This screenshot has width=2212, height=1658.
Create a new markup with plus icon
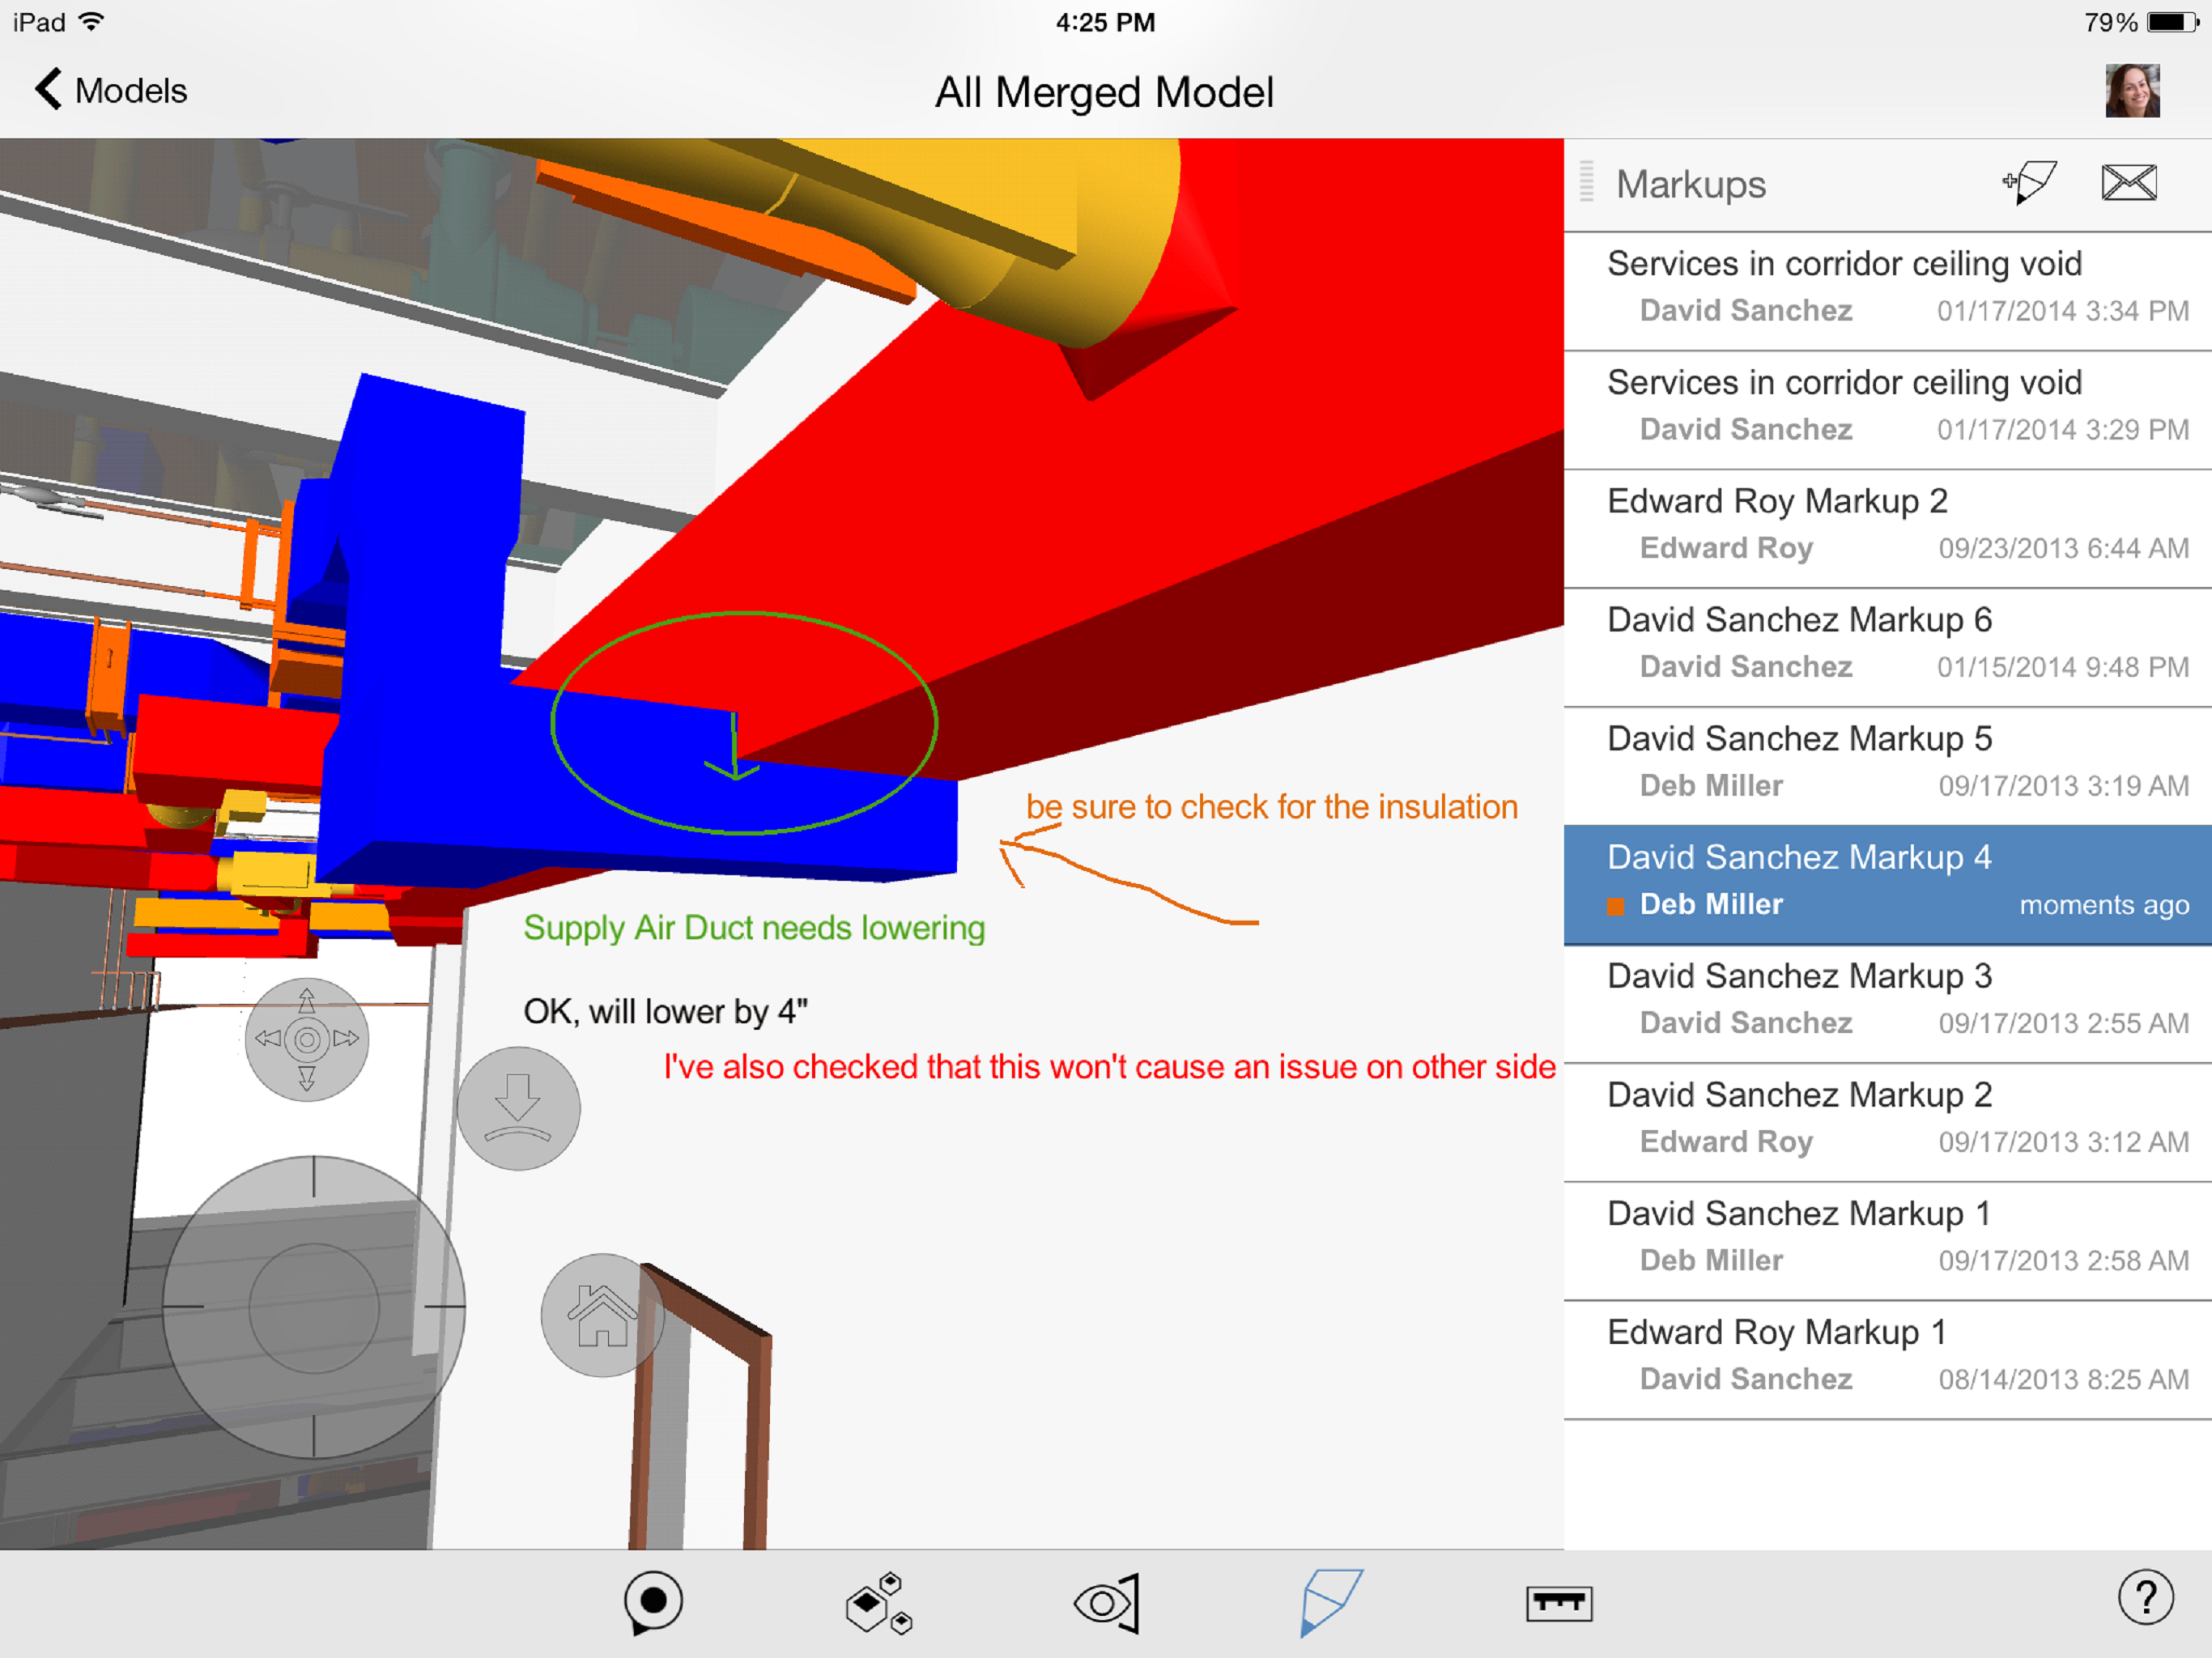2029,183
